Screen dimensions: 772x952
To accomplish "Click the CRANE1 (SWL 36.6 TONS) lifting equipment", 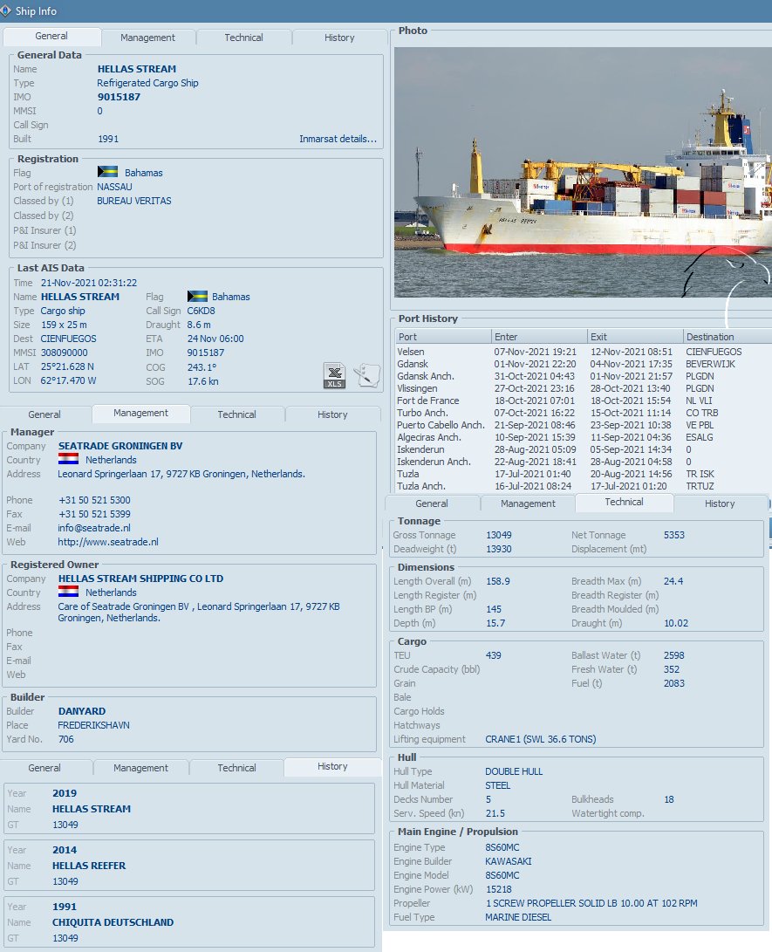I will (x=541, y=739).
